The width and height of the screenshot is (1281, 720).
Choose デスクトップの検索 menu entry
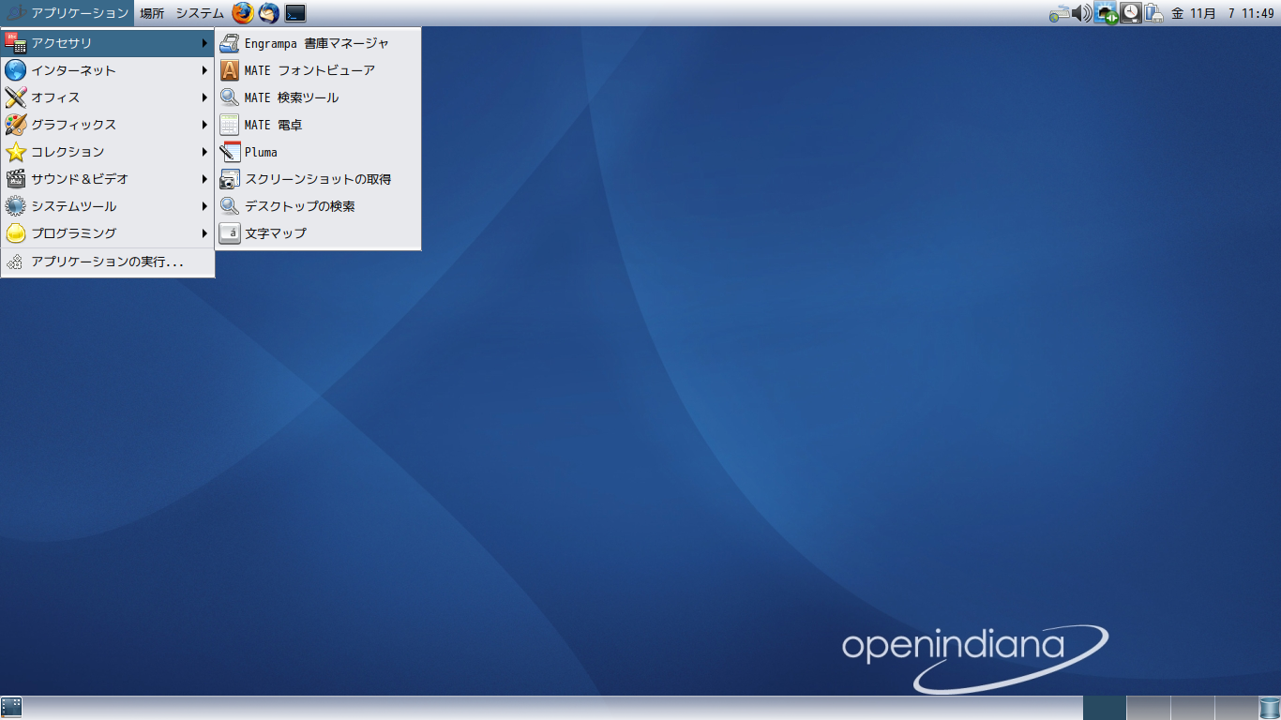coord(318,206)
